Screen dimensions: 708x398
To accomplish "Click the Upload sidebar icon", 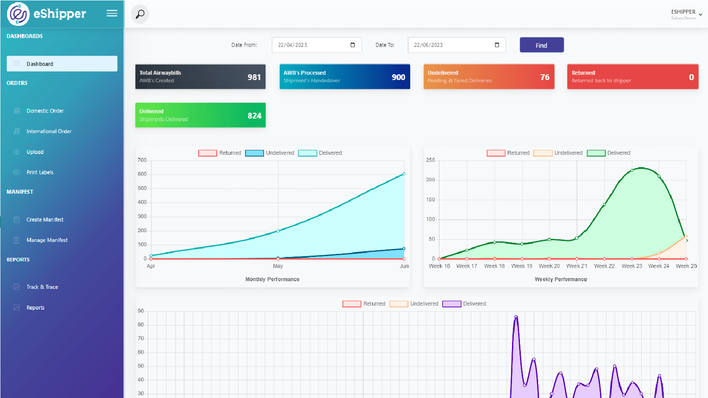I will tap(17, 152).
